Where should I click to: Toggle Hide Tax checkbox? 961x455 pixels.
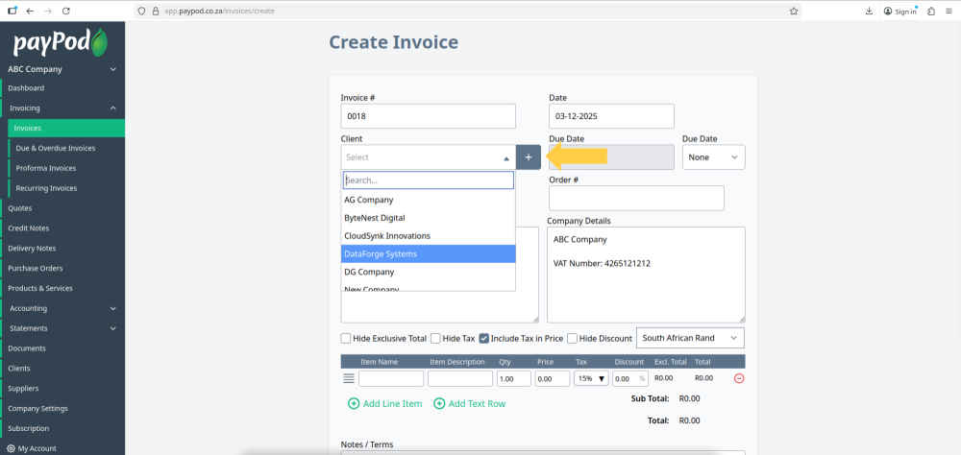click(x=435, y=338)
